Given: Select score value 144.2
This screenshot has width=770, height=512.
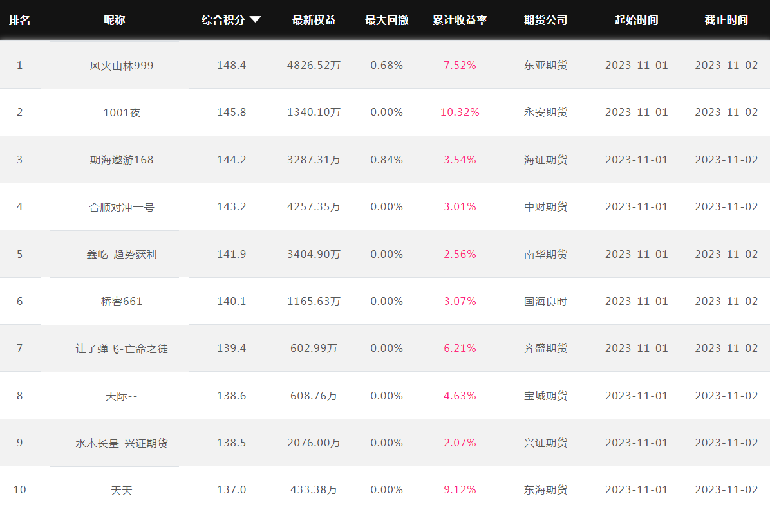Looking at the screenshot, I should click(231, 160).
